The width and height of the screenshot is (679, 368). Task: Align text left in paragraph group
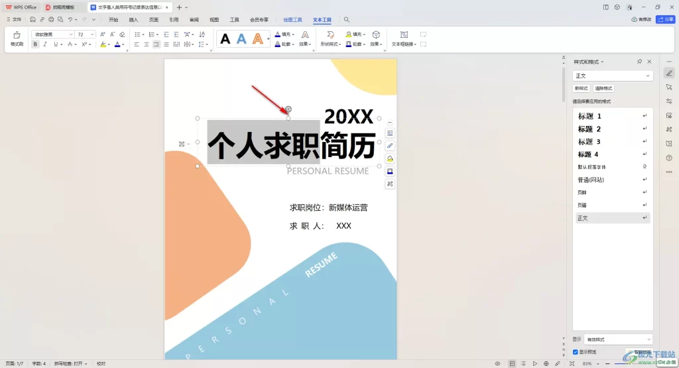137,44
